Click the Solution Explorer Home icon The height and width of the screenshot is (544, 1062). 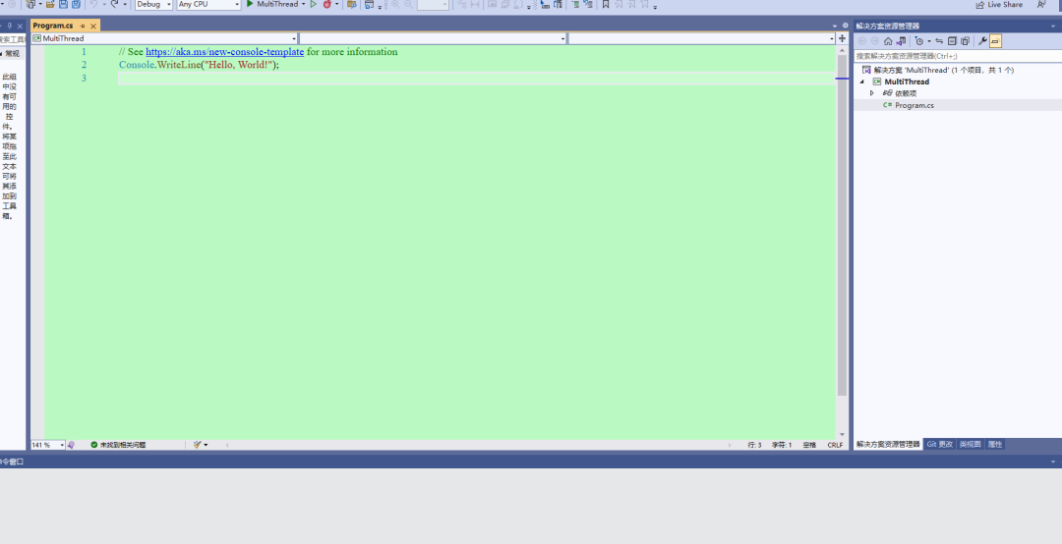[x=888, y=41]
